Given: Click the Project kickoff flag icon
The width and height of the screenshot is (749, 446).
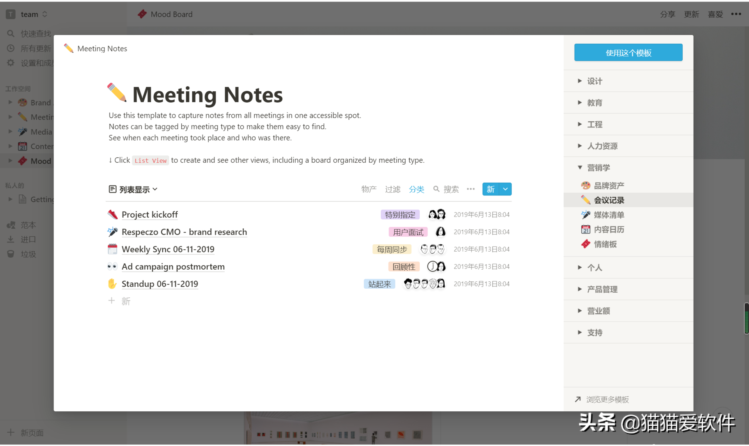Looking at the screenshot, I should [x=112, y=214].
